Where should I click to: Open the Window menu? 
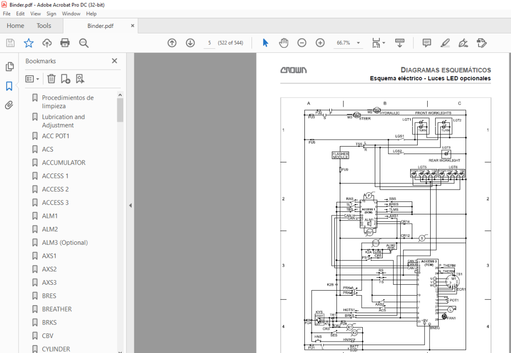click(x=71, y=13)
